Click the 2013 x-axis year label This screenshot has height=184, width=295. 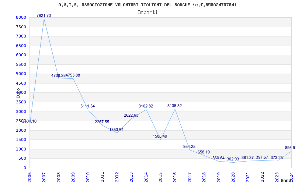131,177
